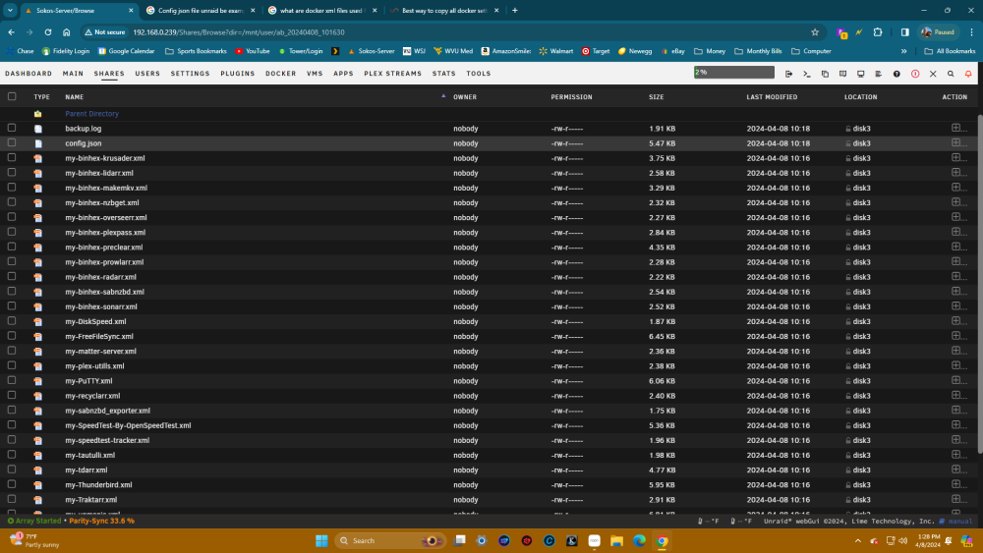Image resolution: width=983 pixels, height=553 pixels.
Task: Open the Unraid search magnifier icon
Action: [951, 74]
